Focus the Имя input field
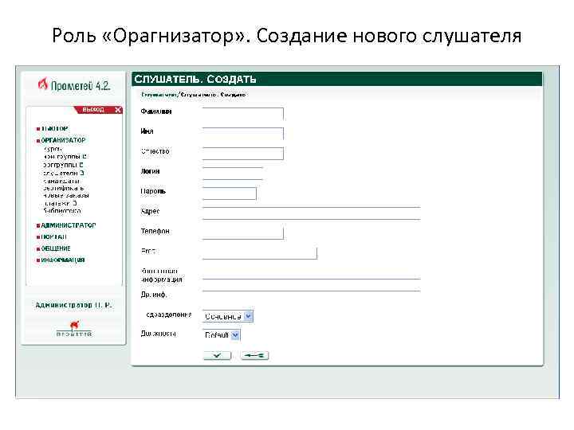574x430 pixels. pyautogui.click(x=243, y=134)
